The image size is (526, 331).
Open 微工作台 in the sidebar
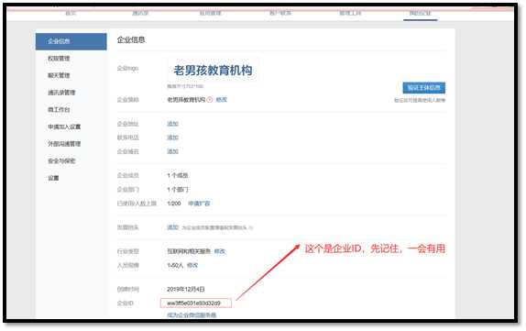click(59, 110)
